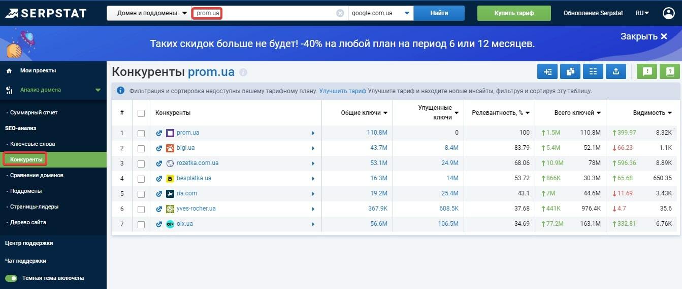The height and width of the screenshot is (289, 682).
Task: Toggle the Темная тема включена switch
Action: tap(11, 278)
